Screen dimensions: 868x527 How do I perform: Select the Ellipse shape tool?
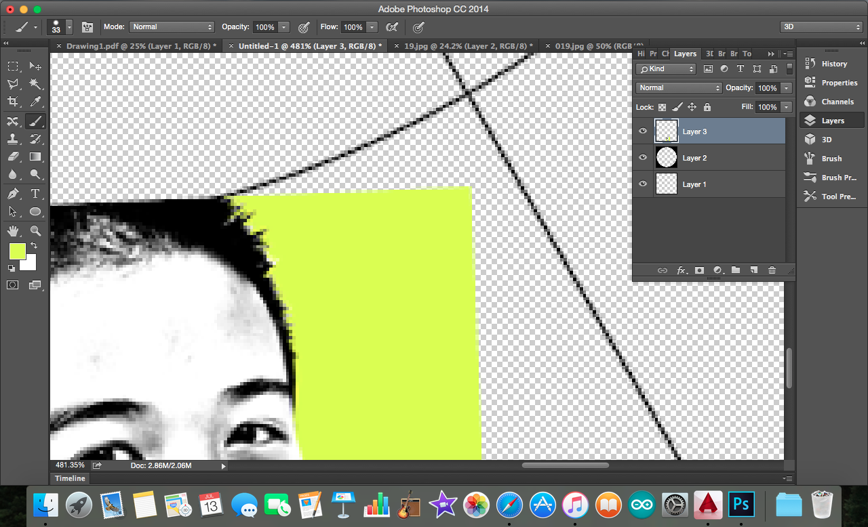(35, 211)
